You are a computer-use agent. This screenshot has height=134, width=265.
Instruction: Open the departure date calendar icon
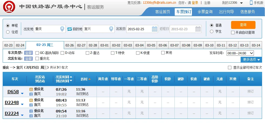tap(154, 29)
